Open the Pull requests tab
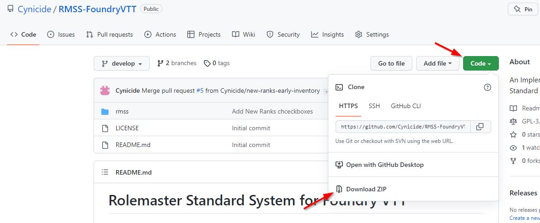 point(109,34)
